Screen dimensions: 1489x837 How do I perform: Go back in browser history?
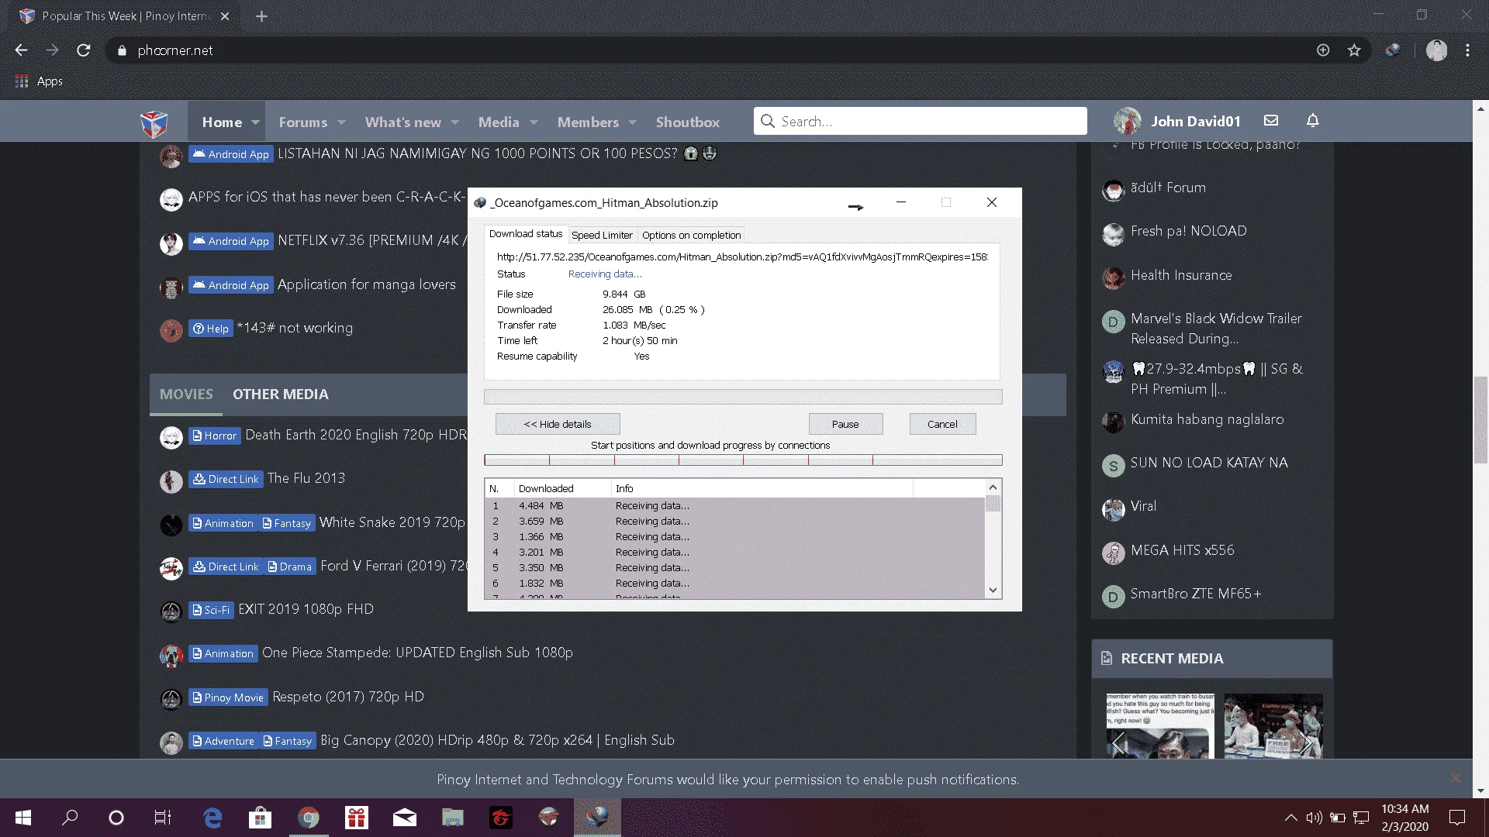[x=21, y=50]
